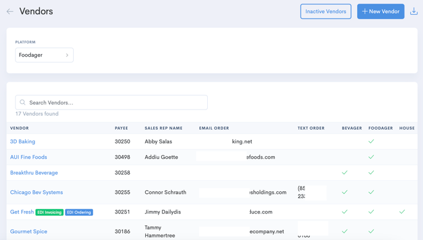Sort by the Payee column header
423x240 pixels.
[x=121, y=128]
